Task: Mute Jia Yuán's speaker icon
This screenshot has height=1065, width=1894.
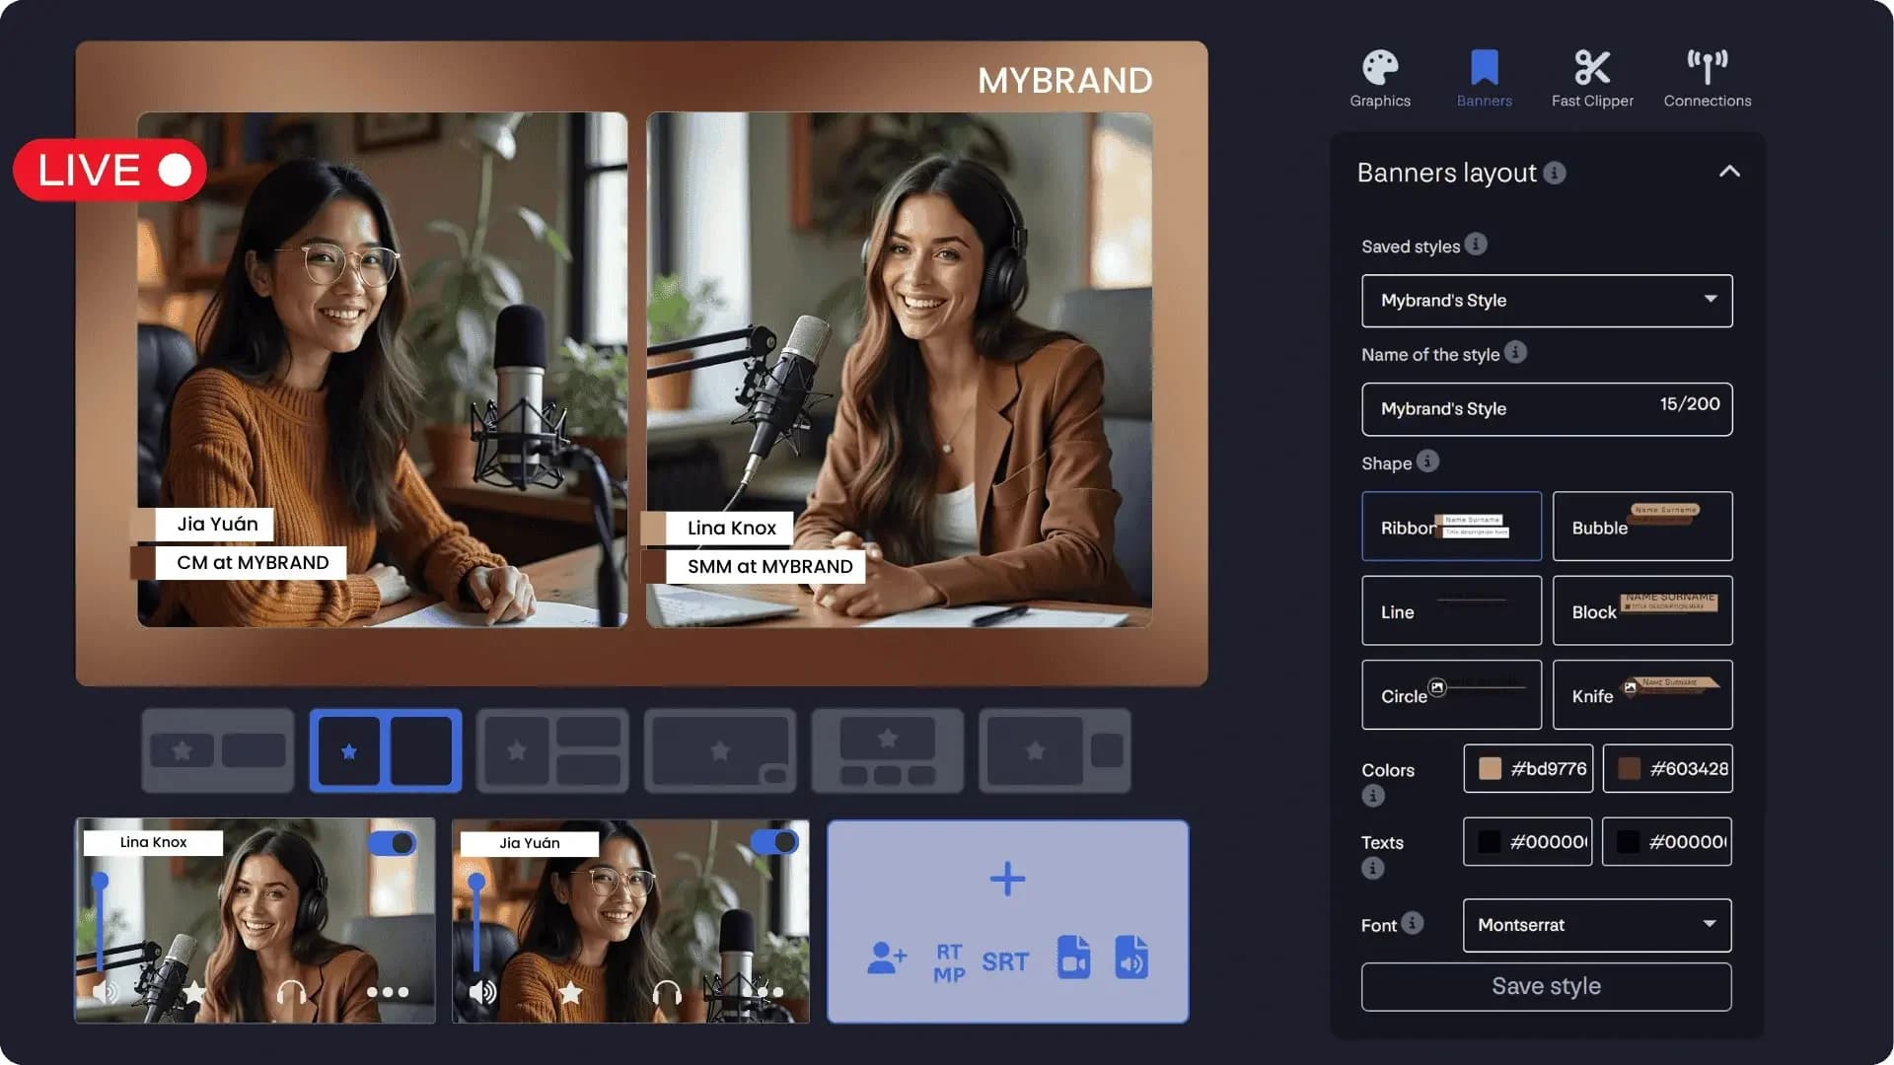Action: coord(482,992)
